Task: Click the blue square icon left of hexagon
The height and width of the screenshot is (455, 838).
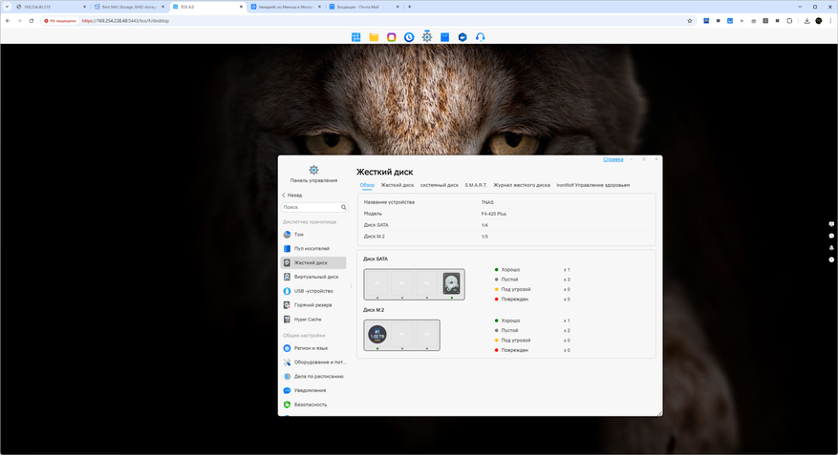Action: pos(444,37)
